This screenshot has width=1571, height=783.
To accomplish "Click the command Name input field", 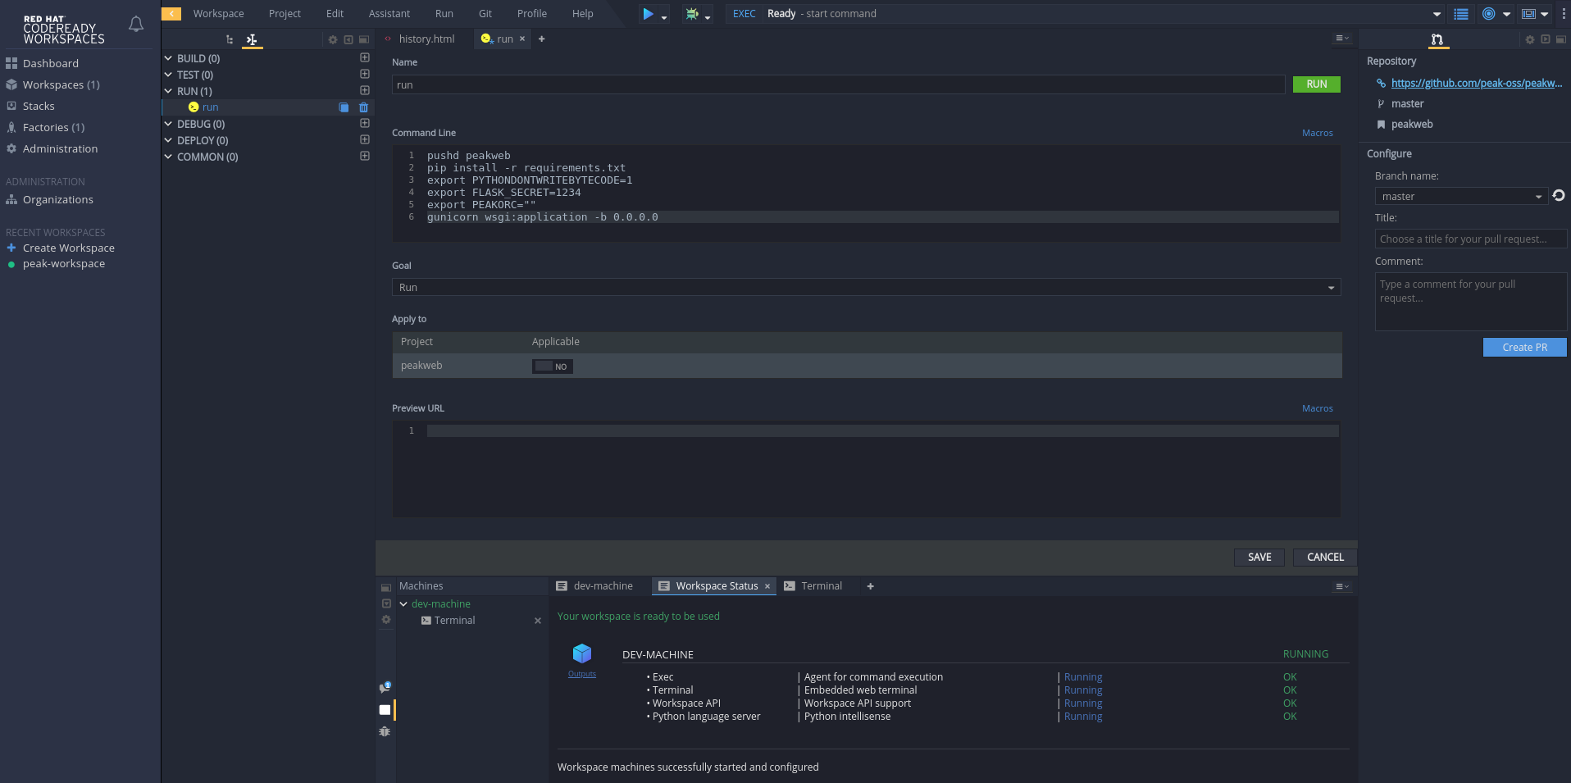I will (x=838, y=84).
